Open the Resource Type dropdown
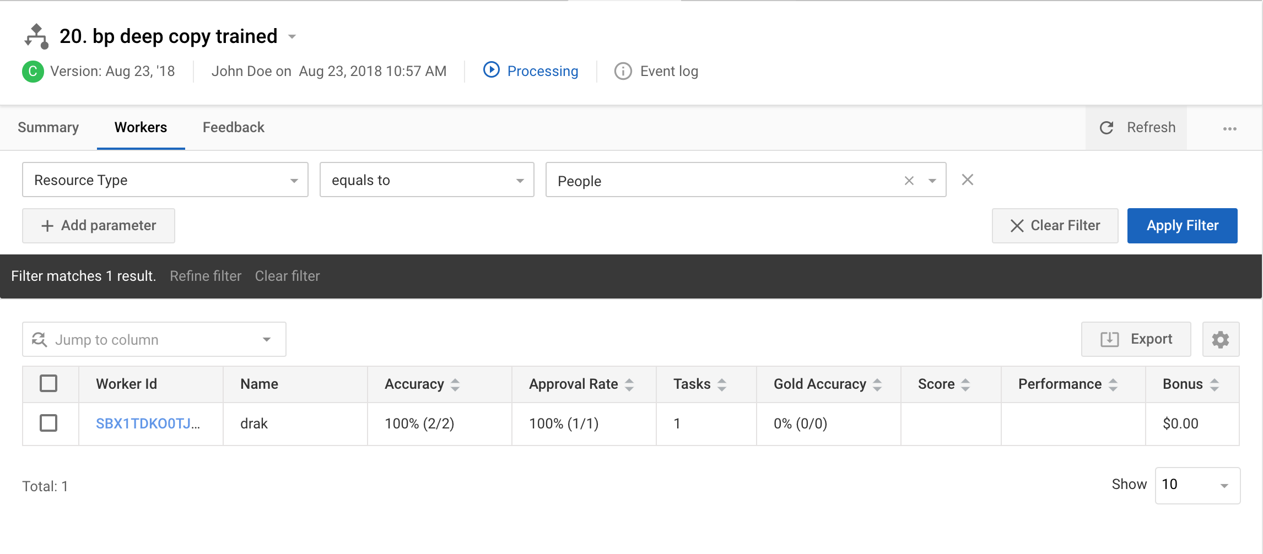Viewport: 1263px width, 554px height. pyautogui.click(x=165, y=180)
